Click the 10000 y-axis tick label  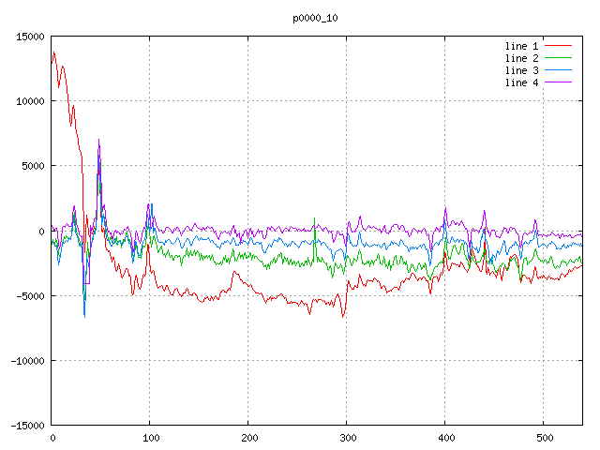click(x=30, y=101)
